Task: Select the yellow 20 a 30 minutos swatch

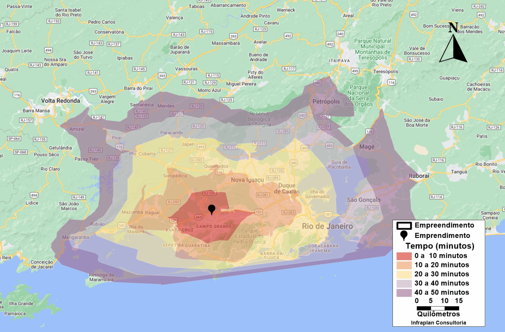Action: click(404, 274)
